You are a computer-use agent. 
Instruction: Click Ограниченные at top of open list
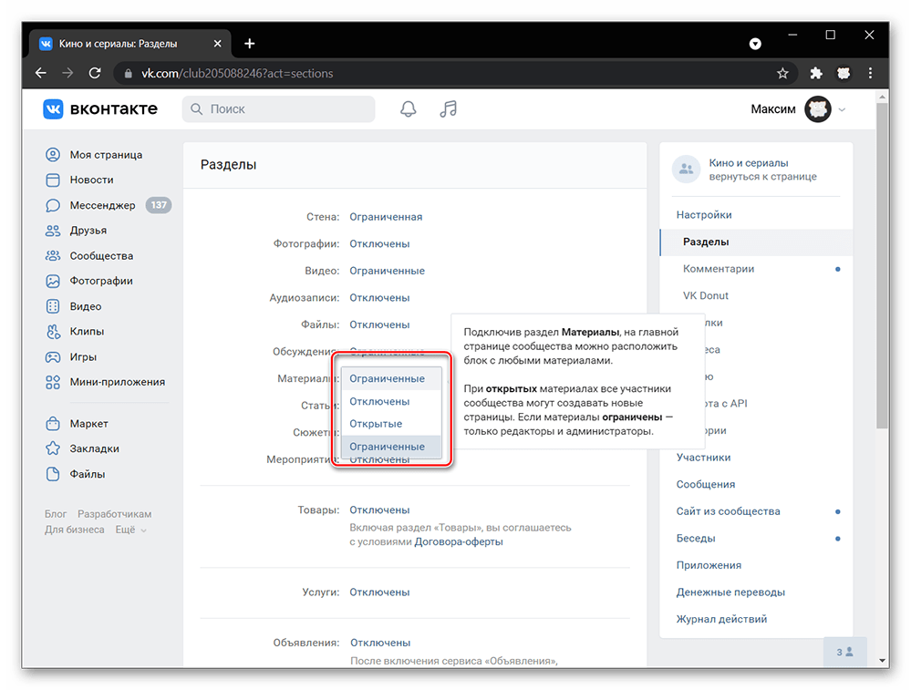(x=391, y=378)
